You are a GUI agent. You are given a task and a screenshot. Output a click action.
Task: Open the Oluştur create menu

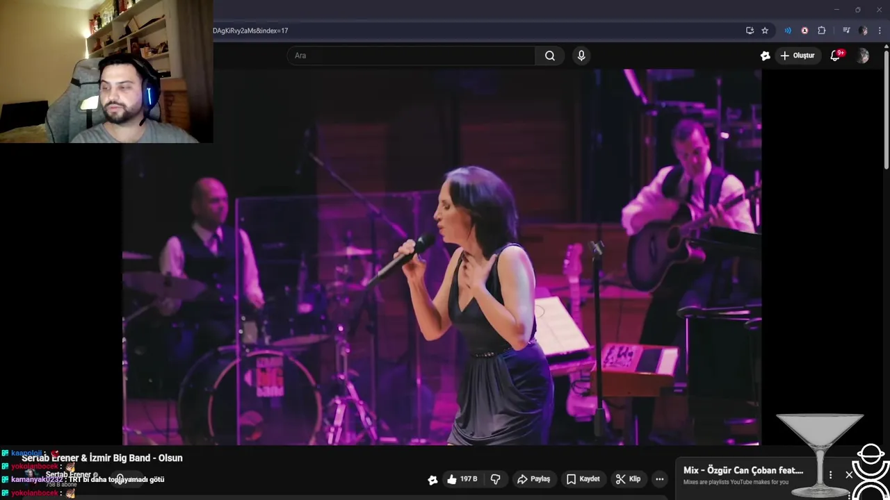pos(797,56)
